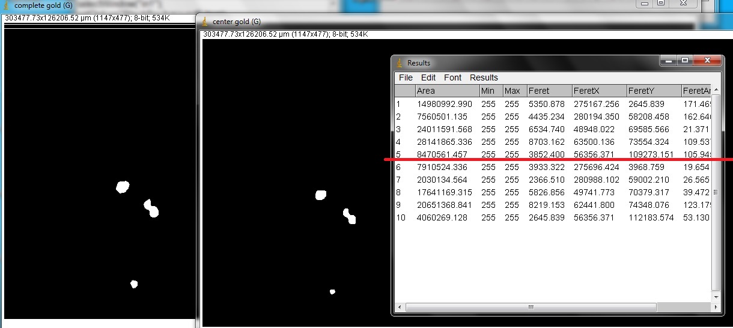Viewport: 733px width, 328px height.
Task: Click the Area column header
Action: [446, 91]
